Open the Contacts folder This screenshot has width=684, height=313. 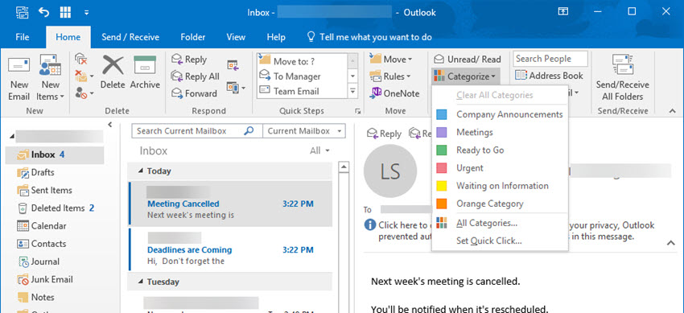point(42,244)
